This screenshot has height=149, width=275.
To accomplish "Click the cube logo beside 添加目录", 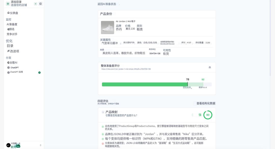I will pos(8,4).
